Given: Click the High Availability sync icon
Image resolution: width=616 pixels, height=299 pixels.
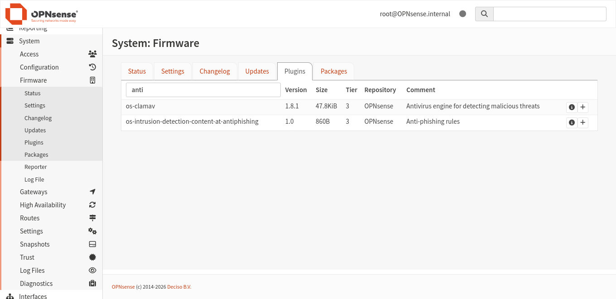Looking at the screenshot, I should [x=92, y=205].
